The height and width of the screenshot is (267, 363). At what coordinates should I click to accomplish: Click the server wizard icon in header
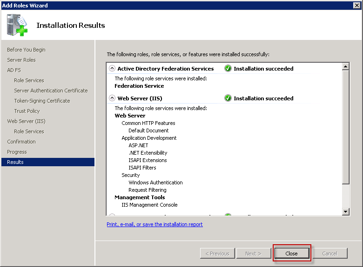pyautogui.click(x=17, y=25)
